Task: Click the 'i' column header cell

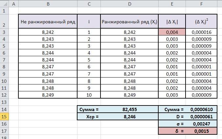Action: [89, 21]
